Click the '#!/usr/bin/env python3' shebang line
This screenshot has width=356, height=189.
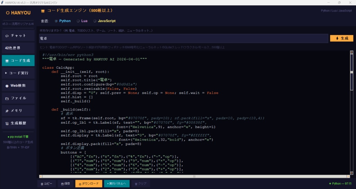click(x=68, y=55)
